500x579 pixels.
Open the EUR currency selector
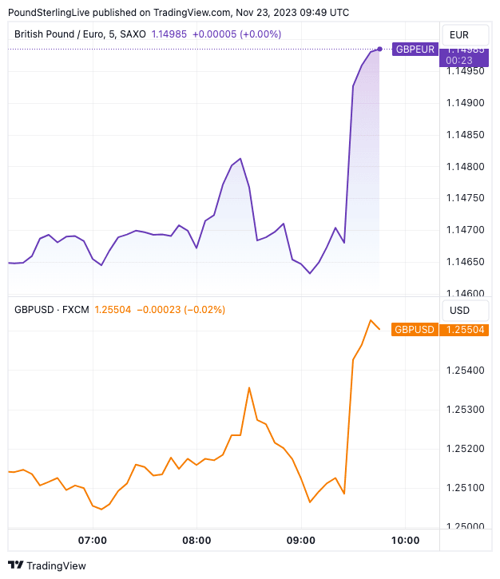[x=459, y=34]
